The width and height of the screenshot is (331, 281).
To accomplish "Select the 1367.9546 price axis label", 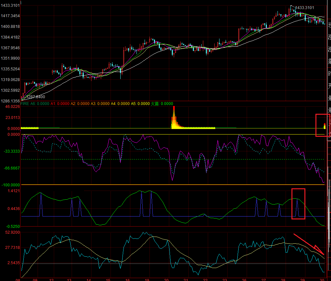I will [10, 48].
